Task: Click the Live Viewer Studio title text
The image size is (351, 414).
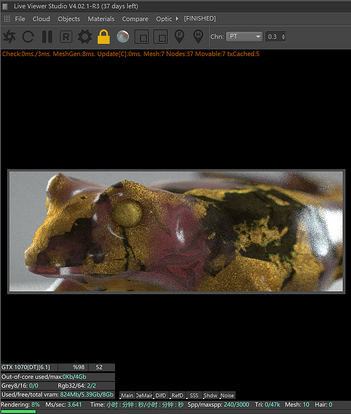Action: pos(76,6)
